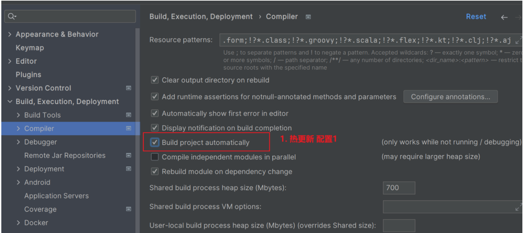Open Plugins settings page

click(29, 75)
